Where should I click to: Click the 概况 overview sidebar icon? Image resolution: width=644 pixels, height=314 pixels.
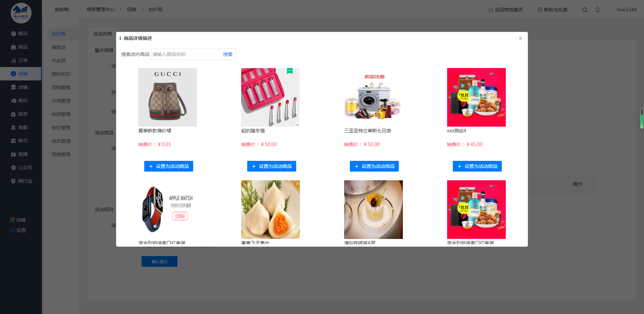(13, 34)
